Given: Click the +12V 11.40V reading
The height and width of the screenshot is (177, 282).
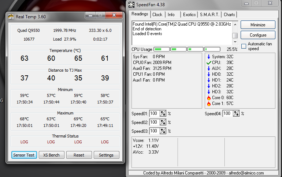Looking at the screenshot, I should pyautogui.click(x=146, y=146).
